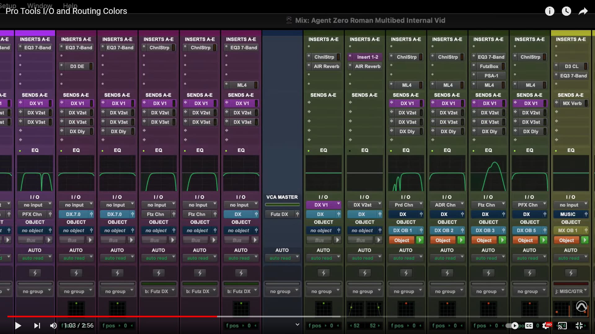Click the MUSIC output button

coord(568,214)
